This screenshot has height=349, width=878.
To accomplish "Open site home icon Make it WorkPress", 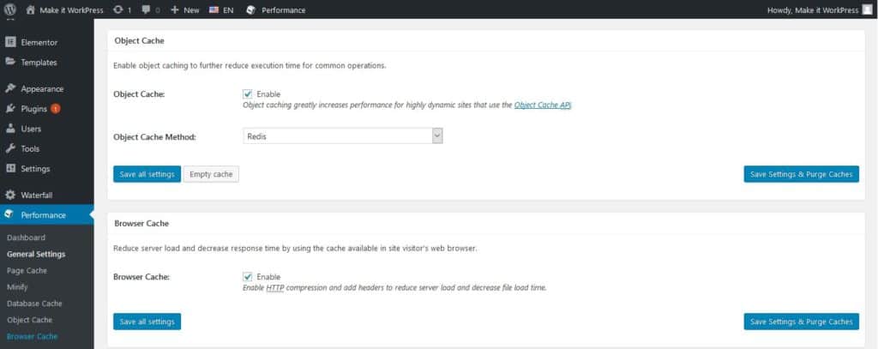I will pyautogui.click(x=30, y=9).
